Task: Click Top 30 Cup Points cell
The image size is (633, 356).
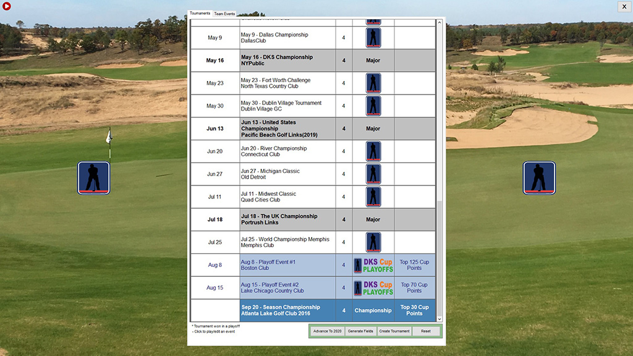Action: coord(415,310)
